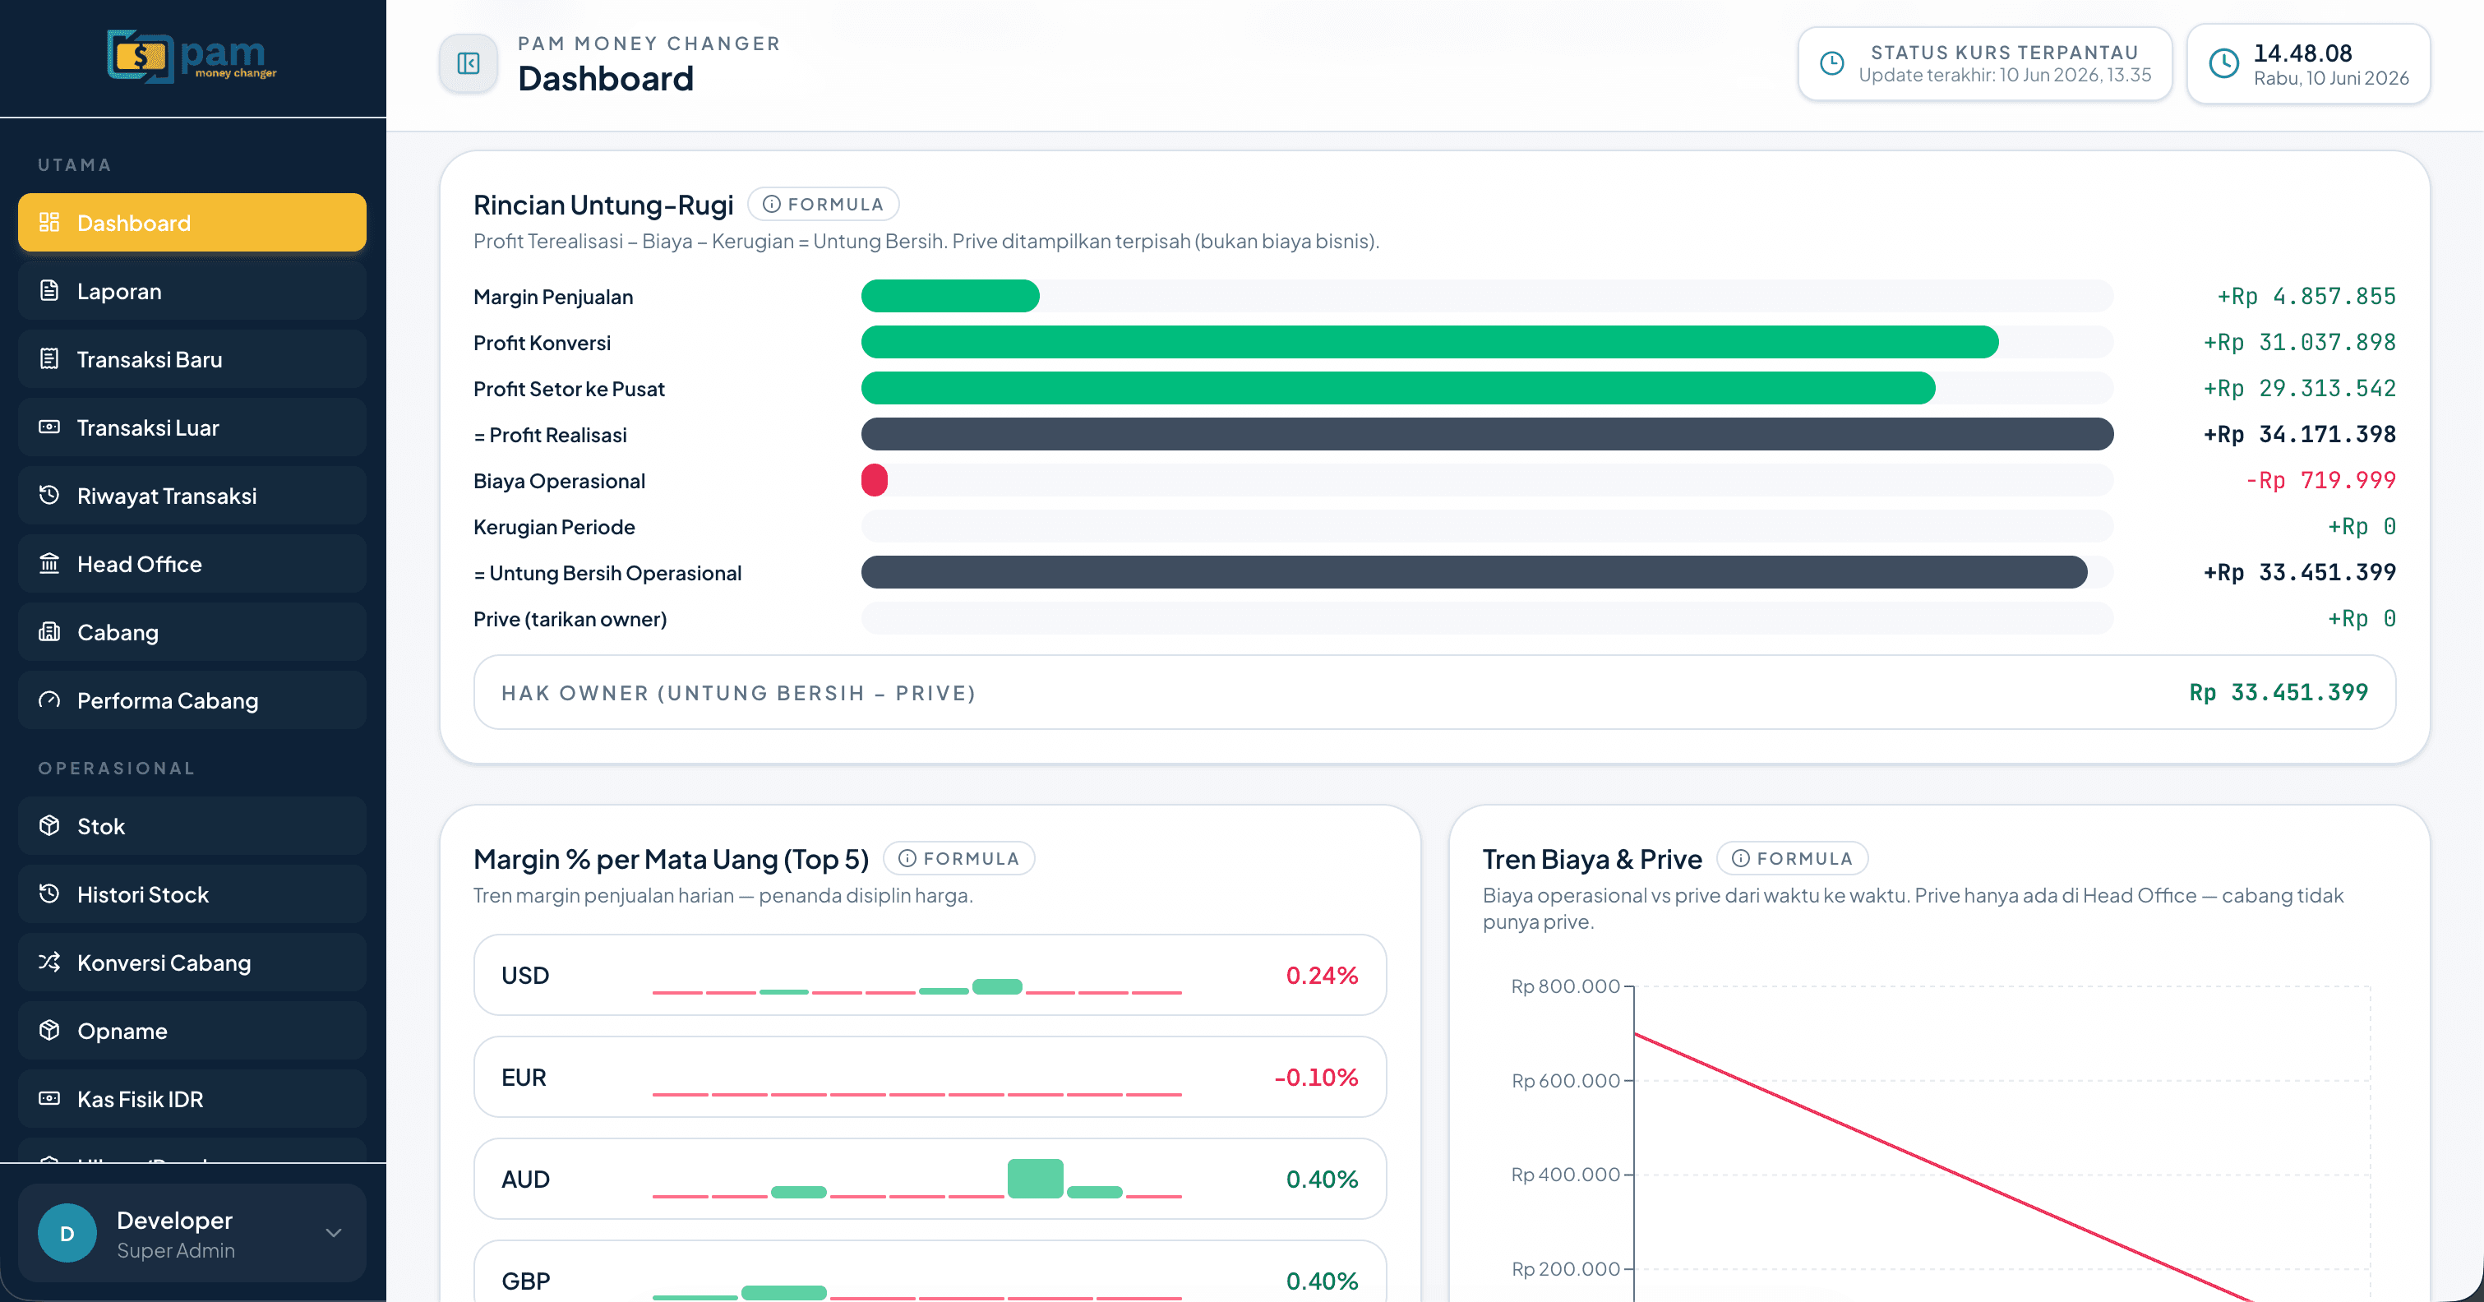Click the Dashboard grid icon in the sidebar
Screen dimensions: 2484x1302
[x=49, y=223]
